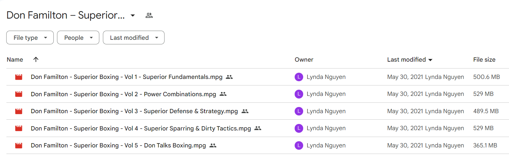
Task: Click the video file icon for Vol 1
Action: 19,77
